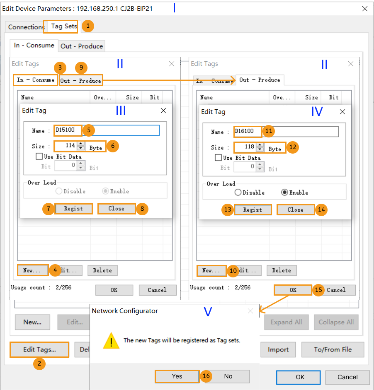Image resolution: width=374 pixels, height=390 pixels.
Task: Click the Import button
Action: point(278,349)
